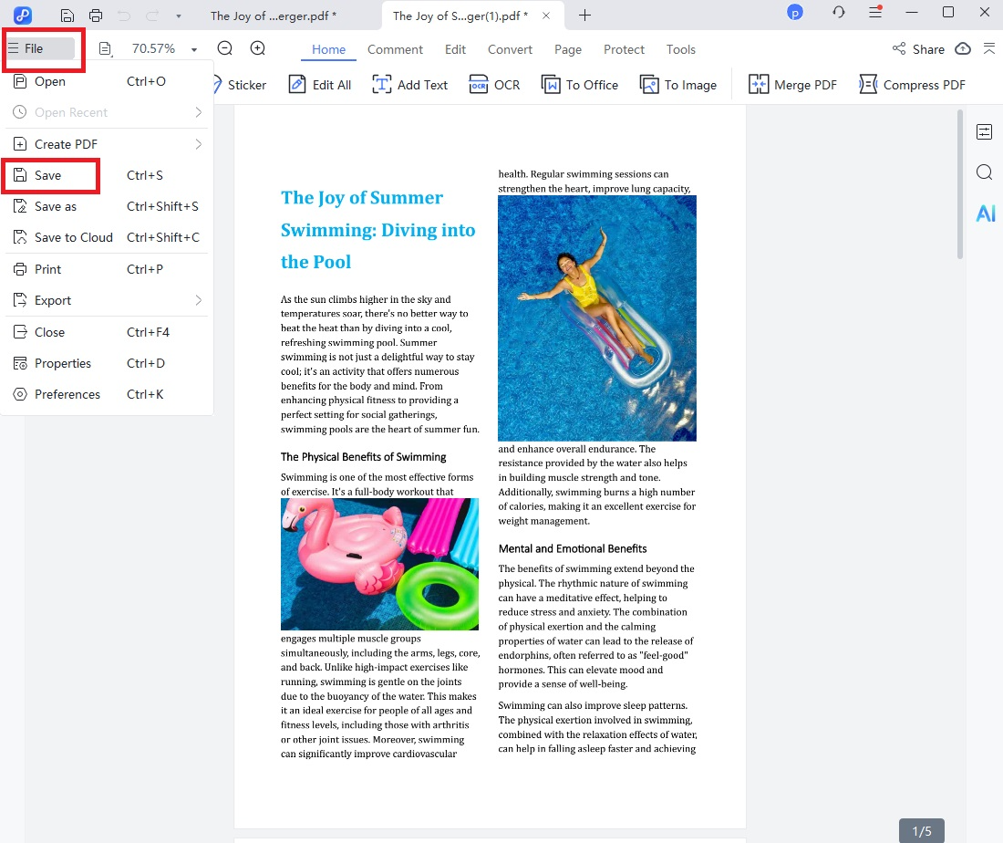The image size is (1003, 843).
Task: Click the Share button
Action: (918, 49)
